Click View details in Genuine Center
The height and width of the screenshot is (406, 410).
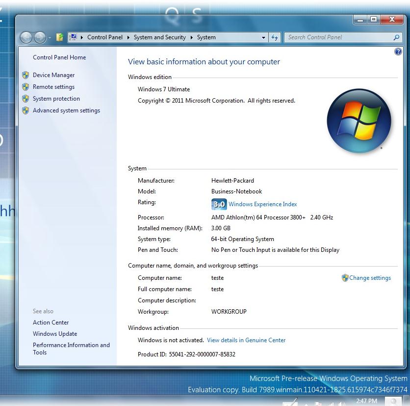point(246,340)
